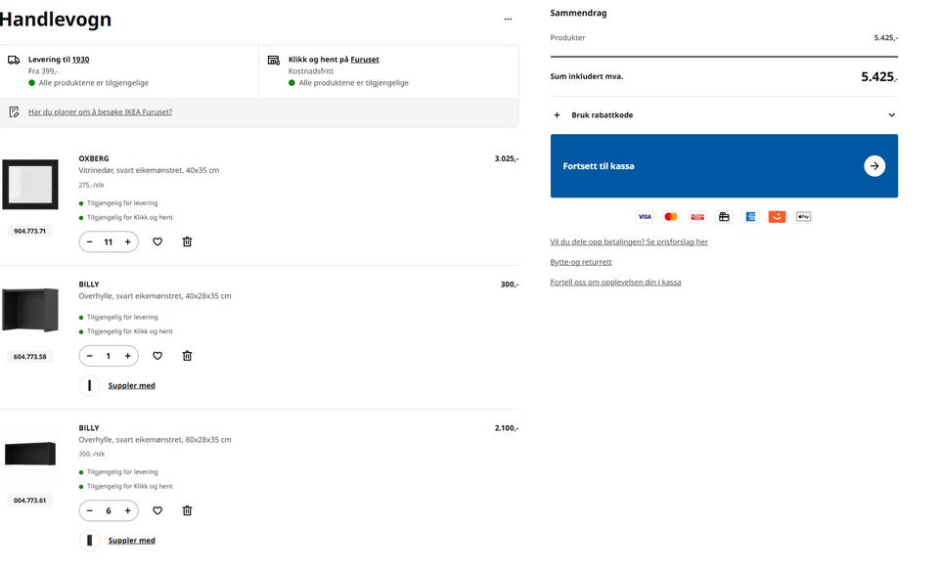Click supplement thumbnail beside second Suppler med
The height and width of the screenshot is (569, 939).
pyautogui.click(x=90, y=541)
